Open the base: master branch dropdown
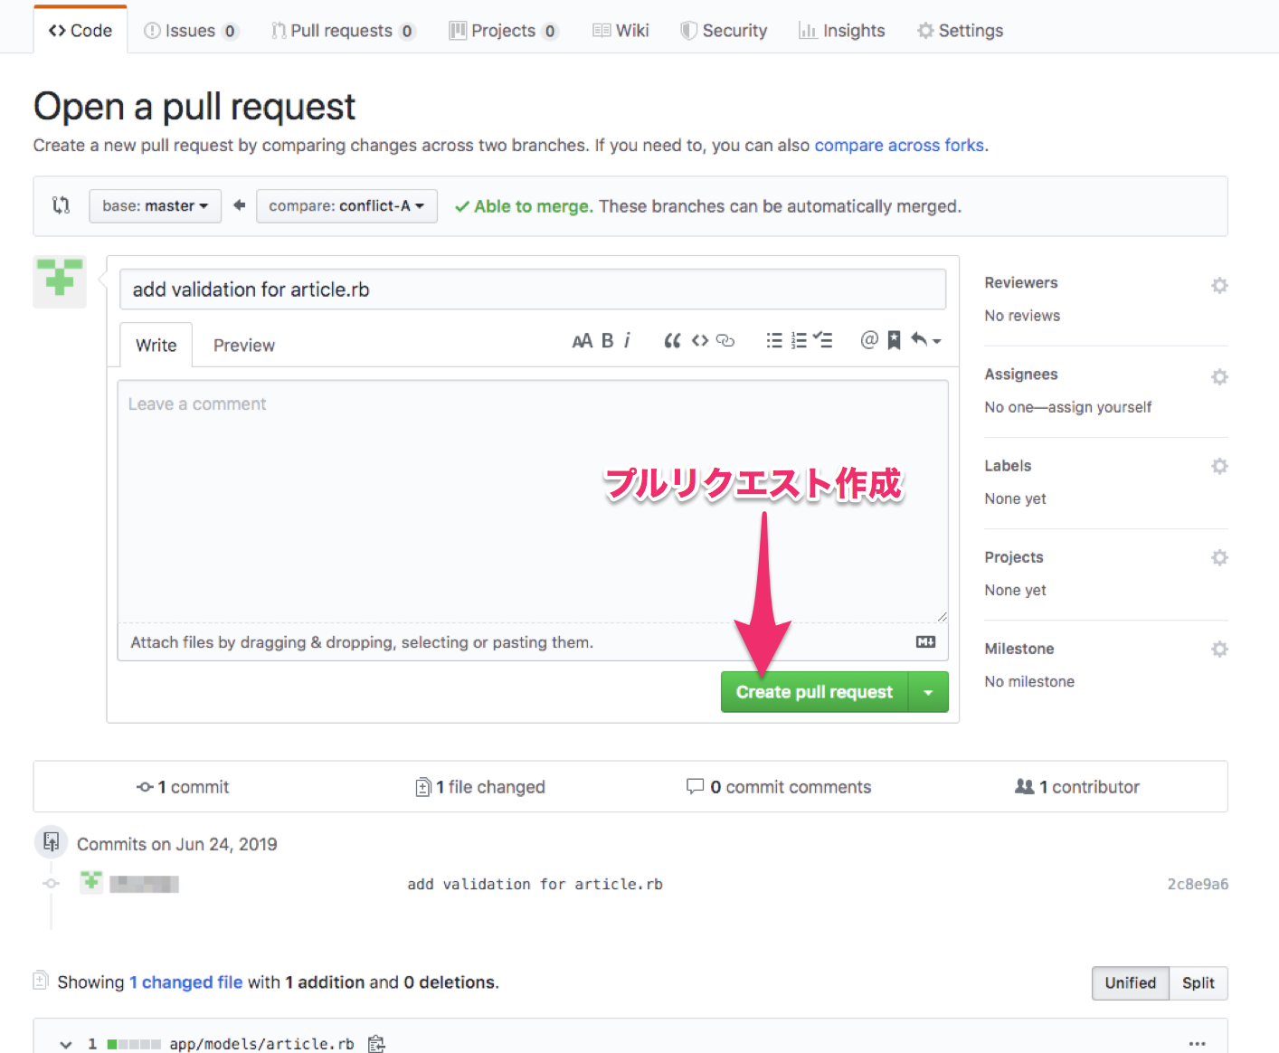 [155, 206]
